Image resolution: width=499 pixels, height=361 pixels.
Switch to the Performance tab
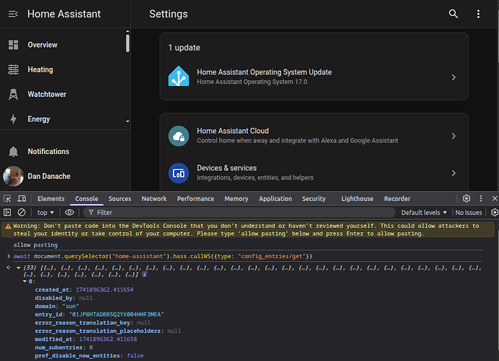click(x=195, y=199)
